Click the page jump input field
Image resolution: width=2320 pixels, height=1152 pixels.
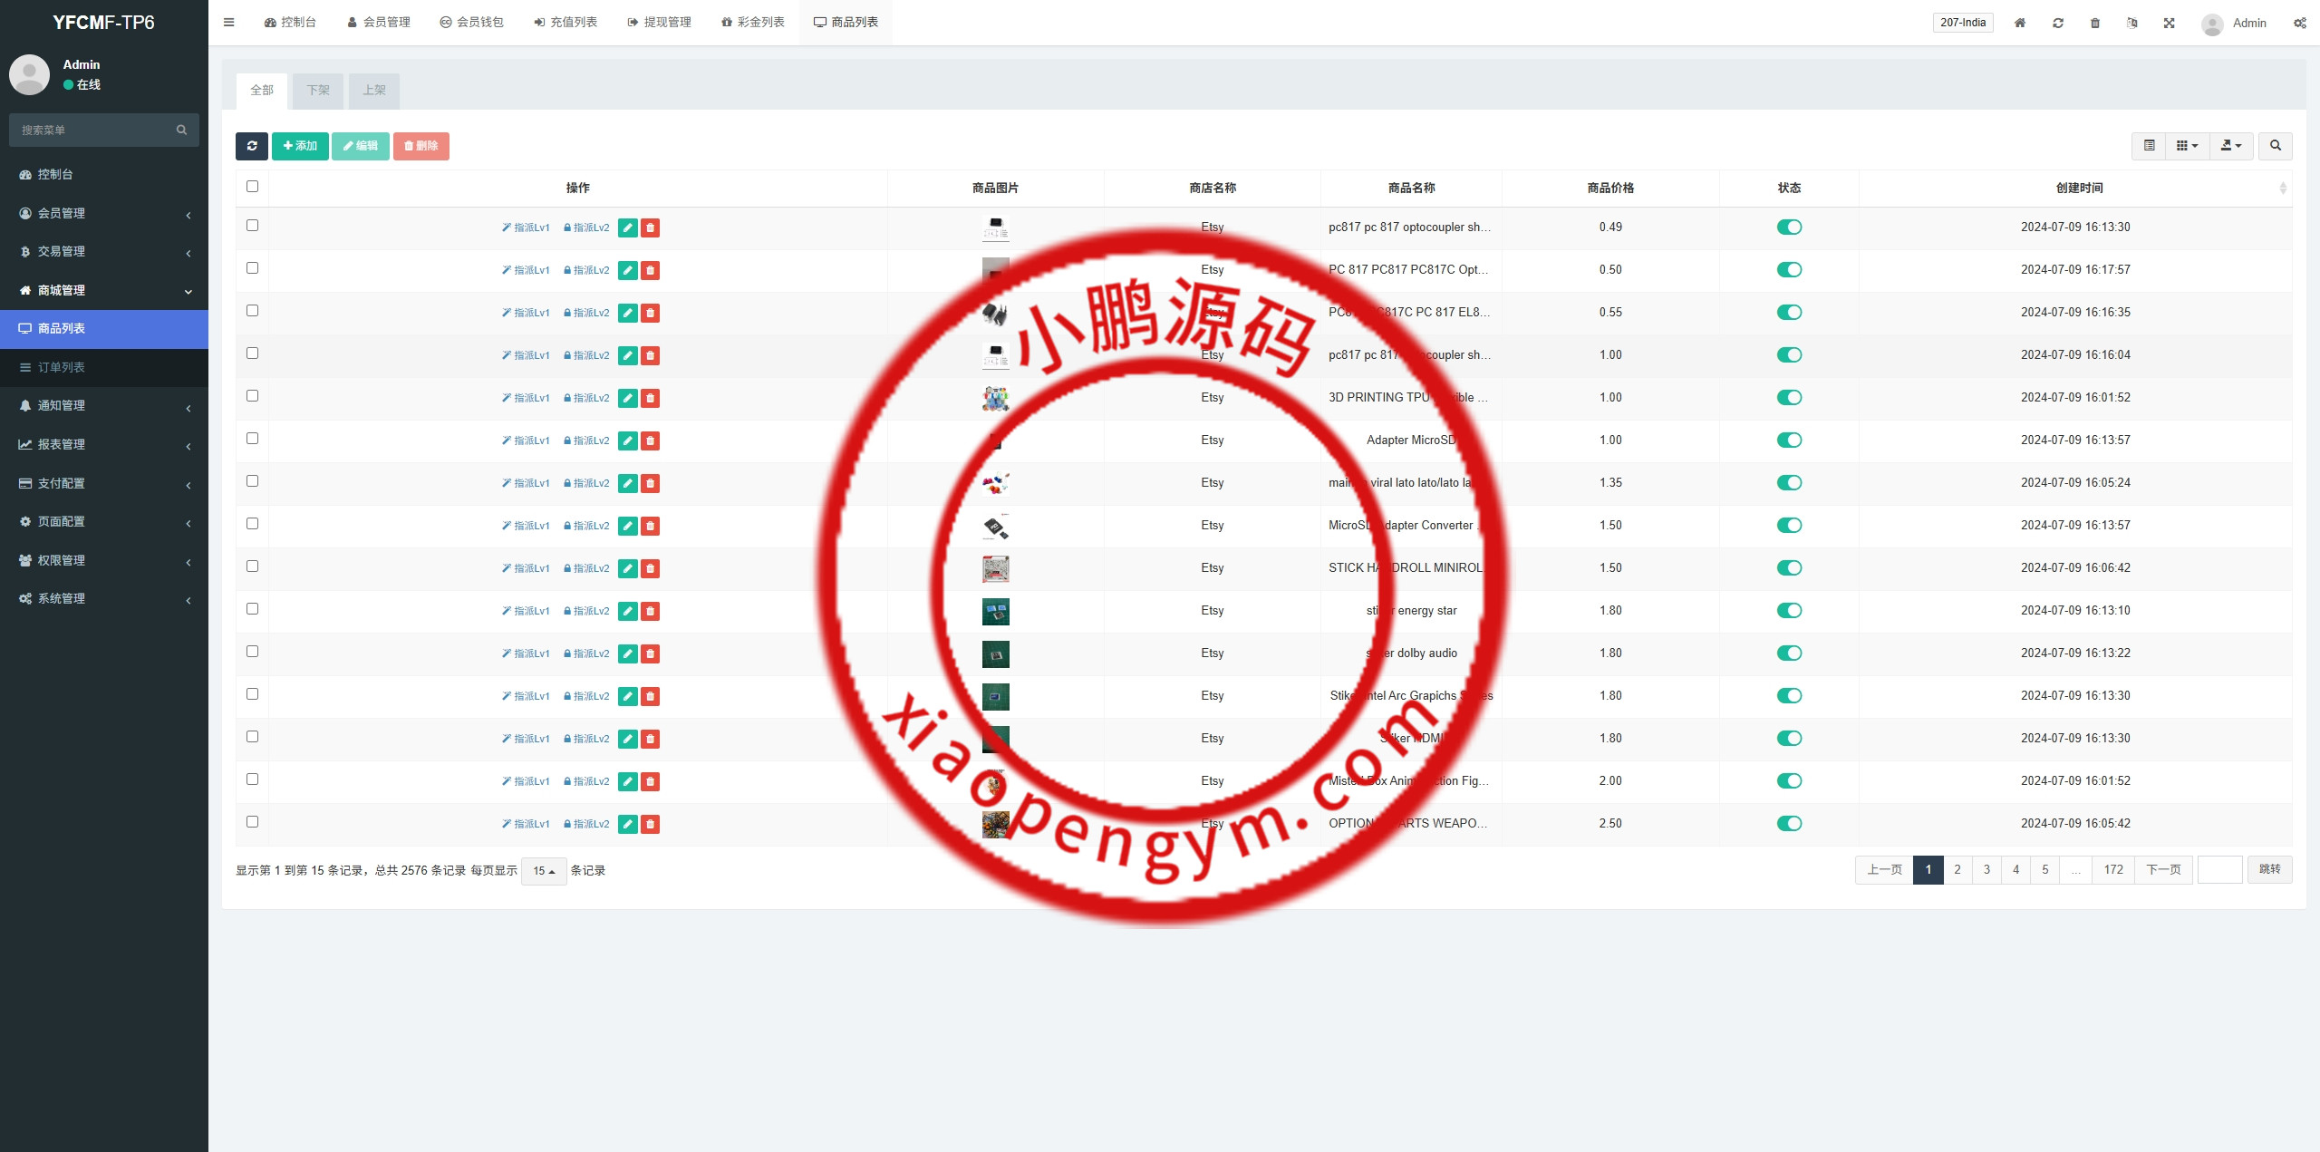pos(2219,870)
